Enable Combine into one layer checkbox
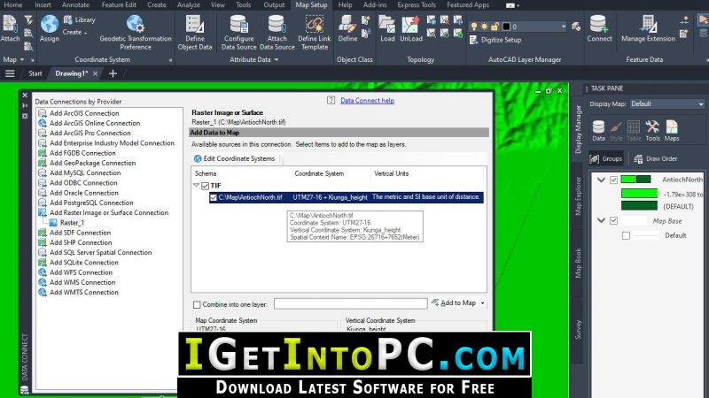 pyautogui.click(x=197, y=304)
